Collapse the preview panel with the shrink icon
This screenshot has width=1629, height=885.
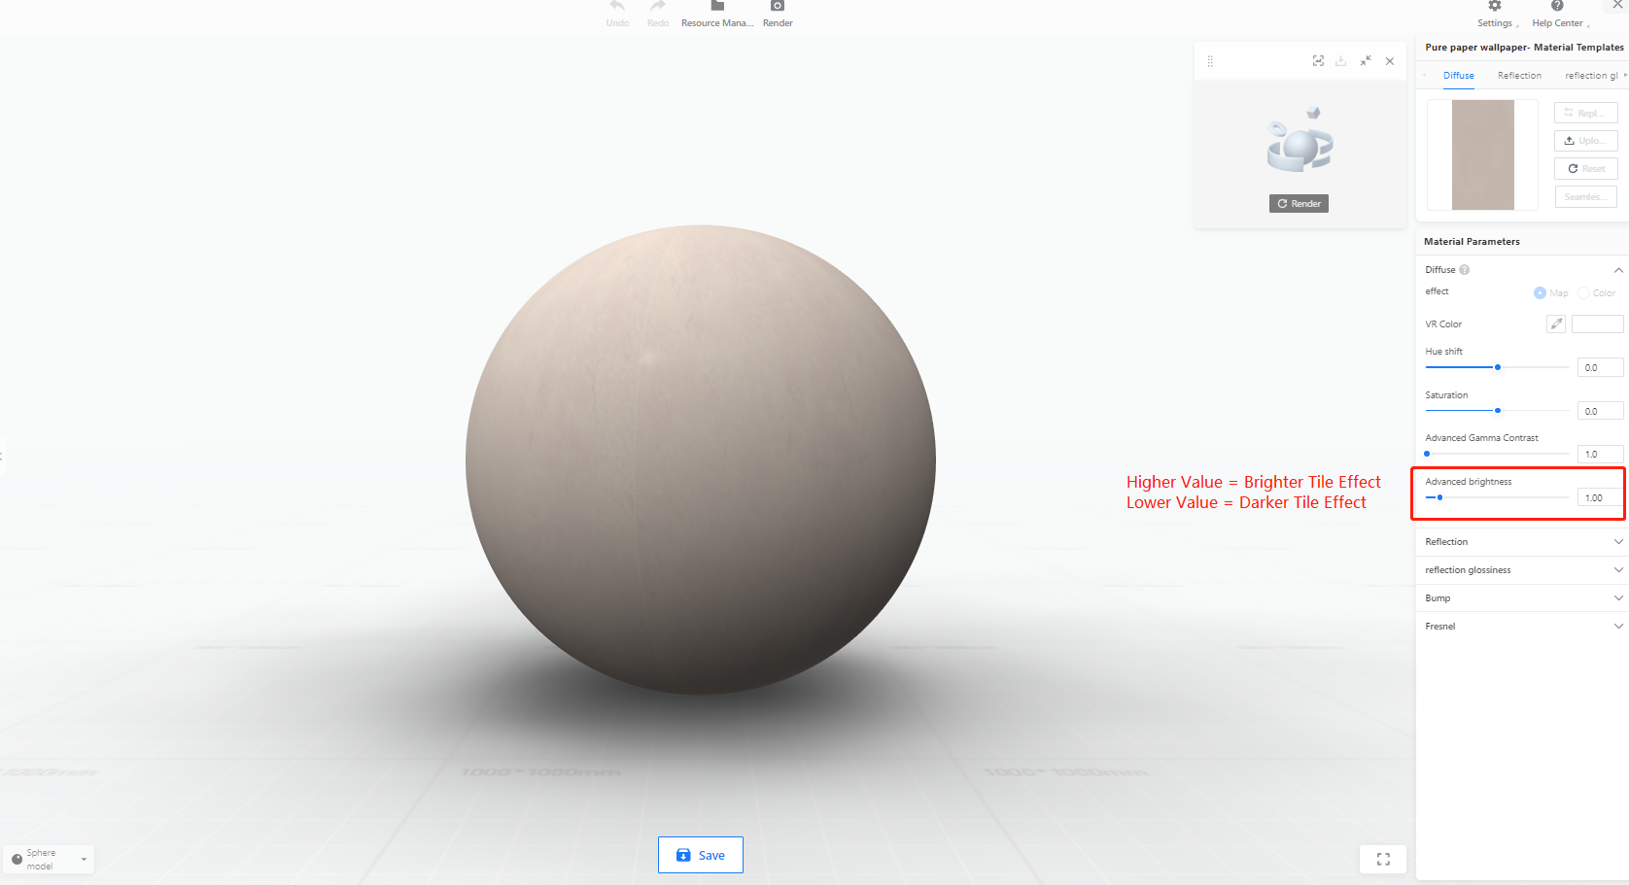coord(1366,61)
